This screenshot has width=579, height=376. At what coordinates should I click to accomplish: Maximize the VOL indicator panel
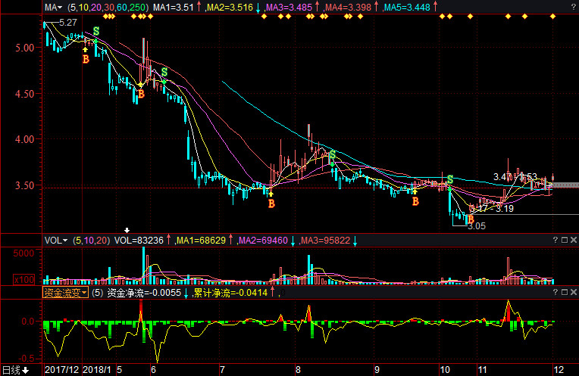(x=563, y=240)
